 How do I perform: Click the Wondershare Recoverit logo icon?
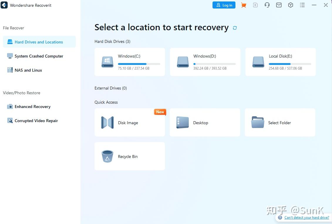coord(4,5)
